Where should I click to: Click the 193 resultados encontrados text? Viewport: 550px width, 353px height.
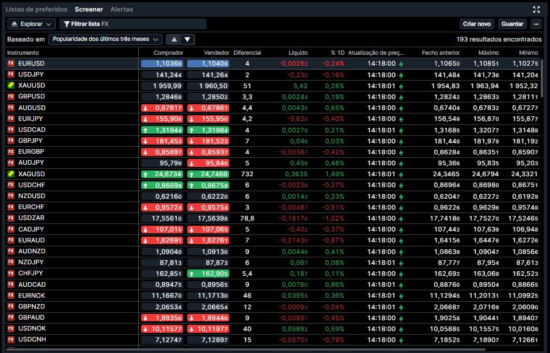[x=499, y=39]
